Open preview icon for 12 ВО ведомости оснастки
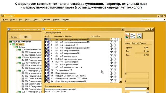This screenshot has width=166, height=93. [111, 67]
